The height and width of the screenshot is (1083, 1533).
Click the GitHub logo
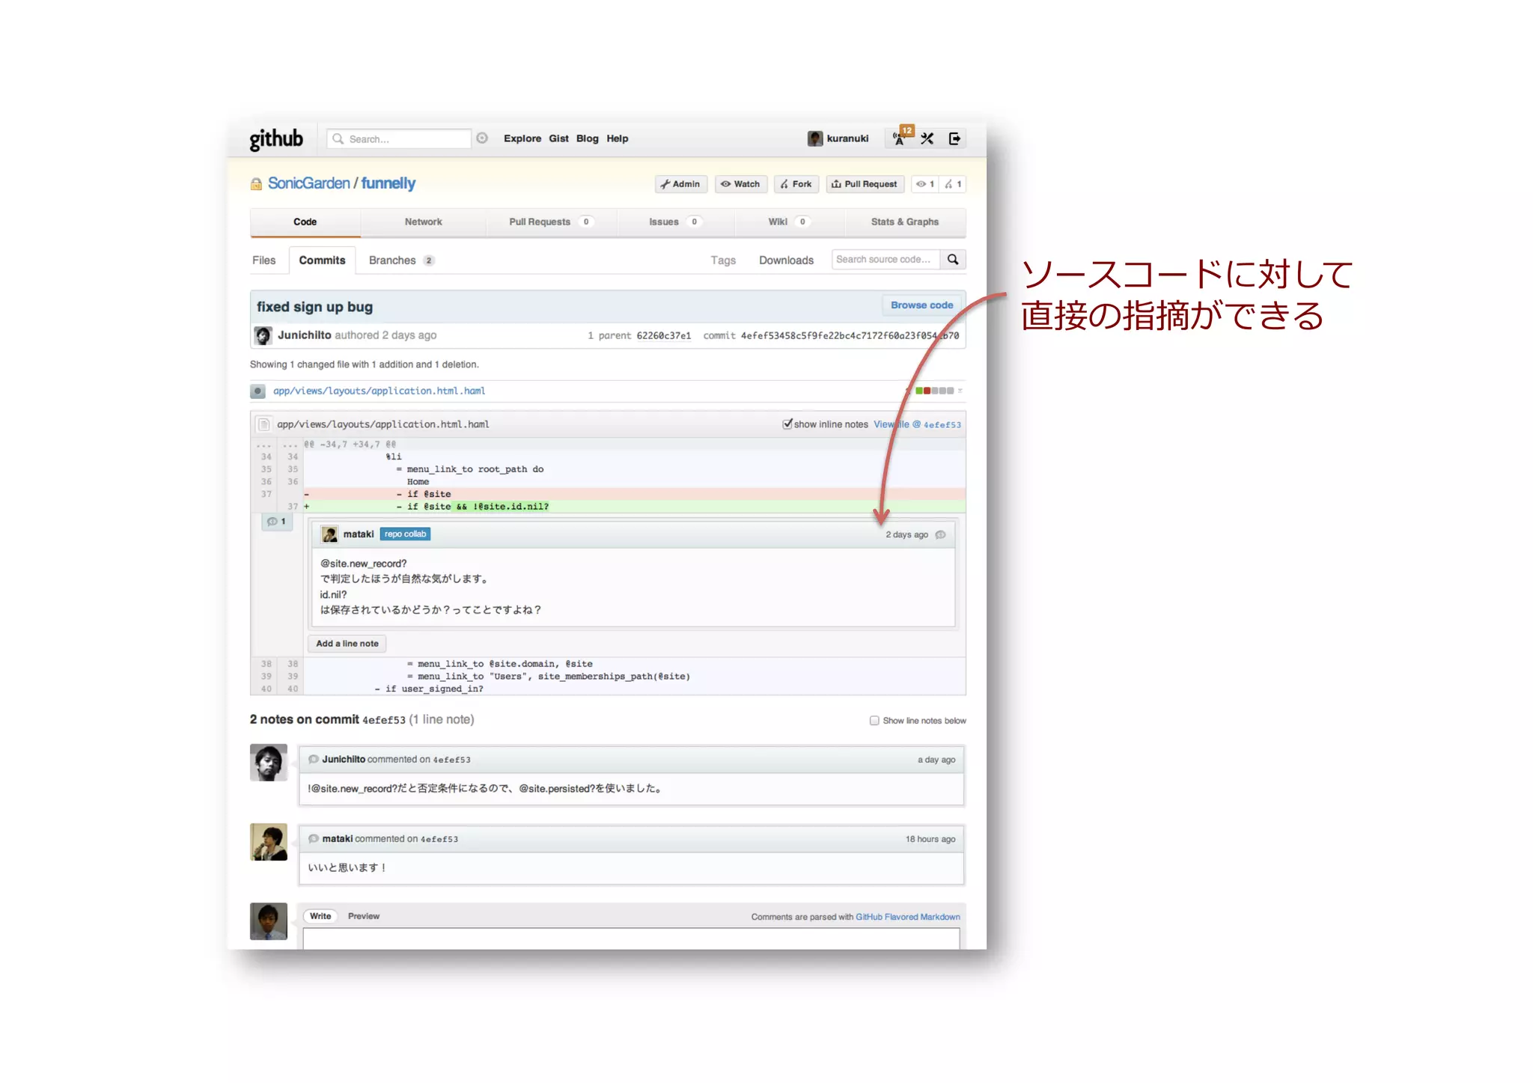pyautogui.click(x=275, y=139)
